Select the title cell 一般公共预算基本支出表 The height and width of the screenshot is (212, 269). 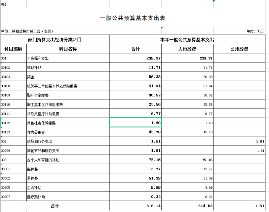133,18
